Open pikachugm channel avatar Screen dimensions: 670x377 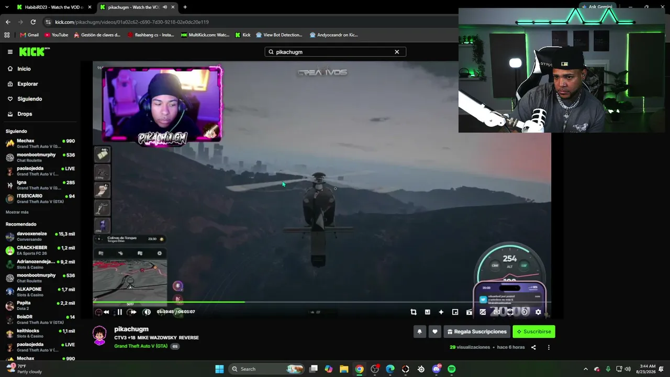99,335
